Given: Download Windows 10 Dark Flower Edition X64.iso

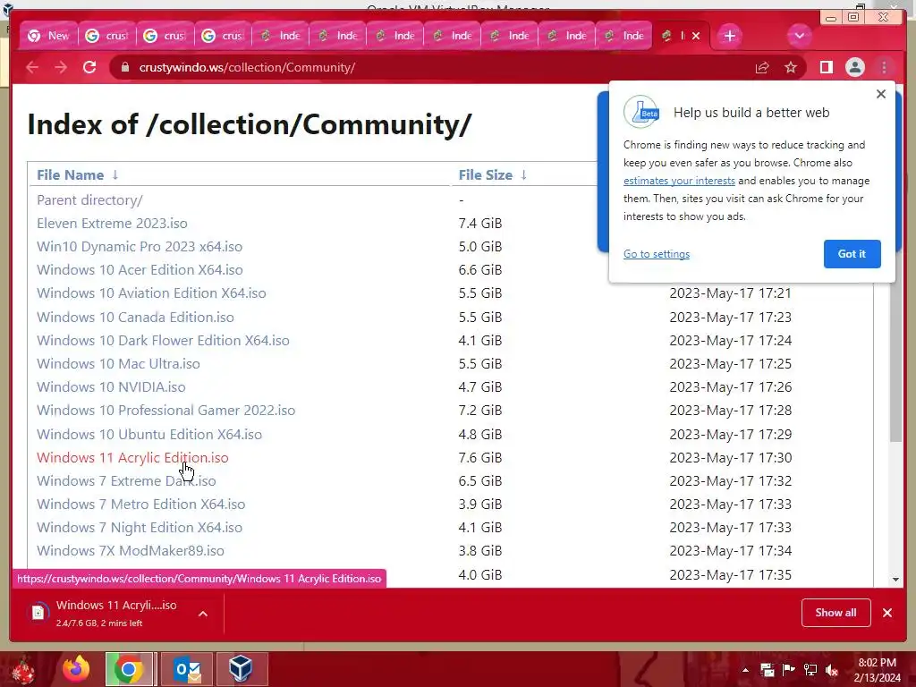Looking at the screenshot, I should [163, 341].
